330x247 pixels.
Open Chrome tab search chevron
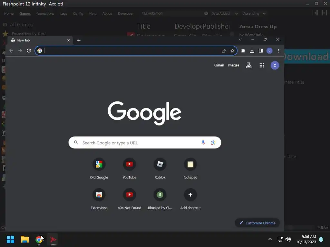(240, 40)
